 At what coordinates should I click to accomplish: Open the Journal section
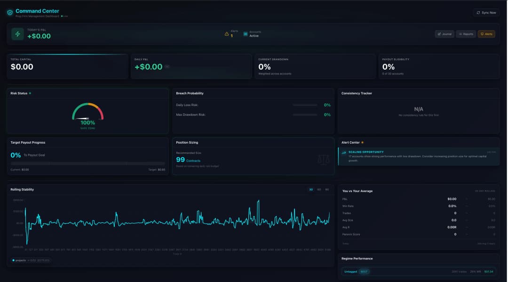coord(444,34)
